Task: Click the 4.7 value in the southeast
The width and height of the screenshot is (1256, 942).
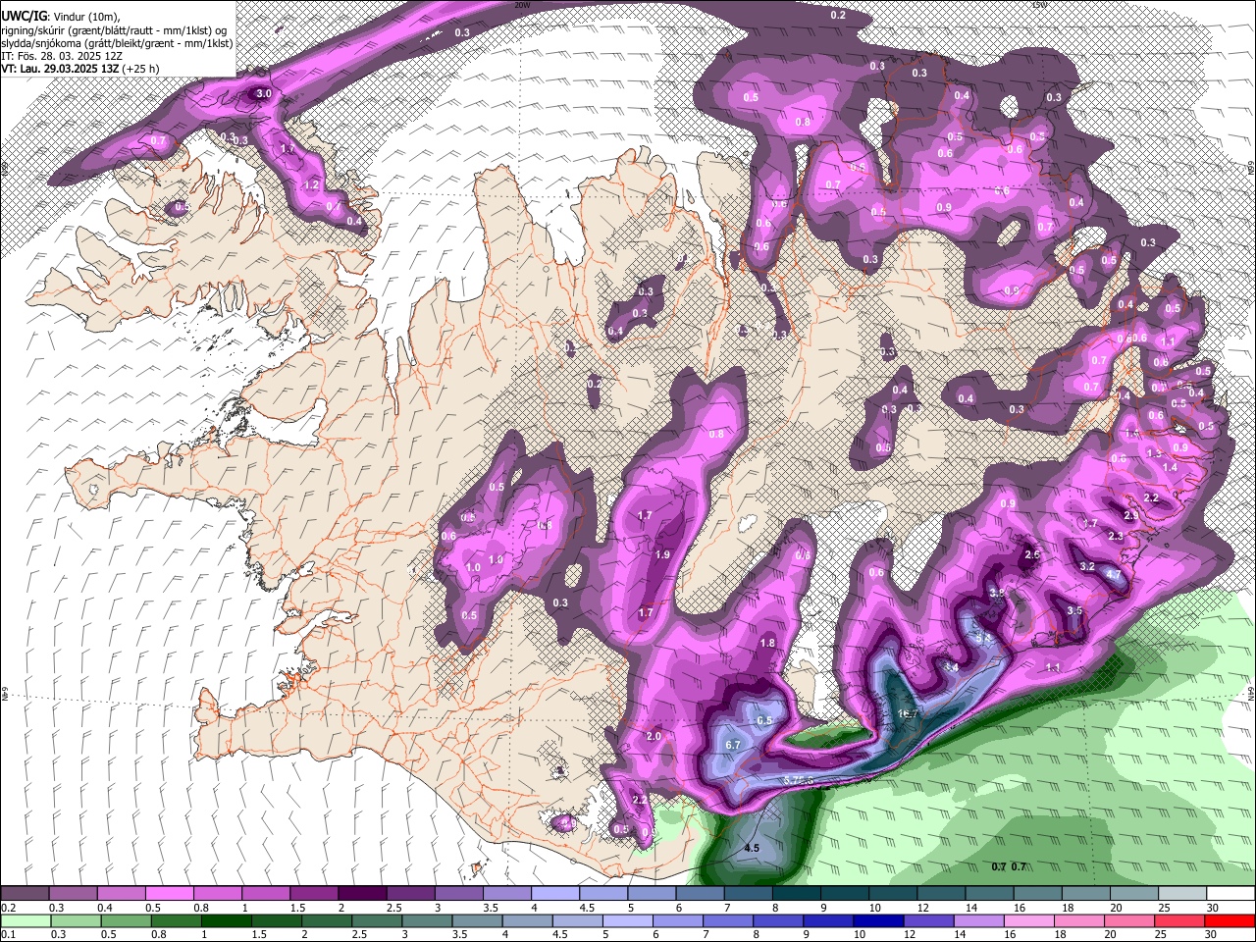Action: click(1114, 574)
